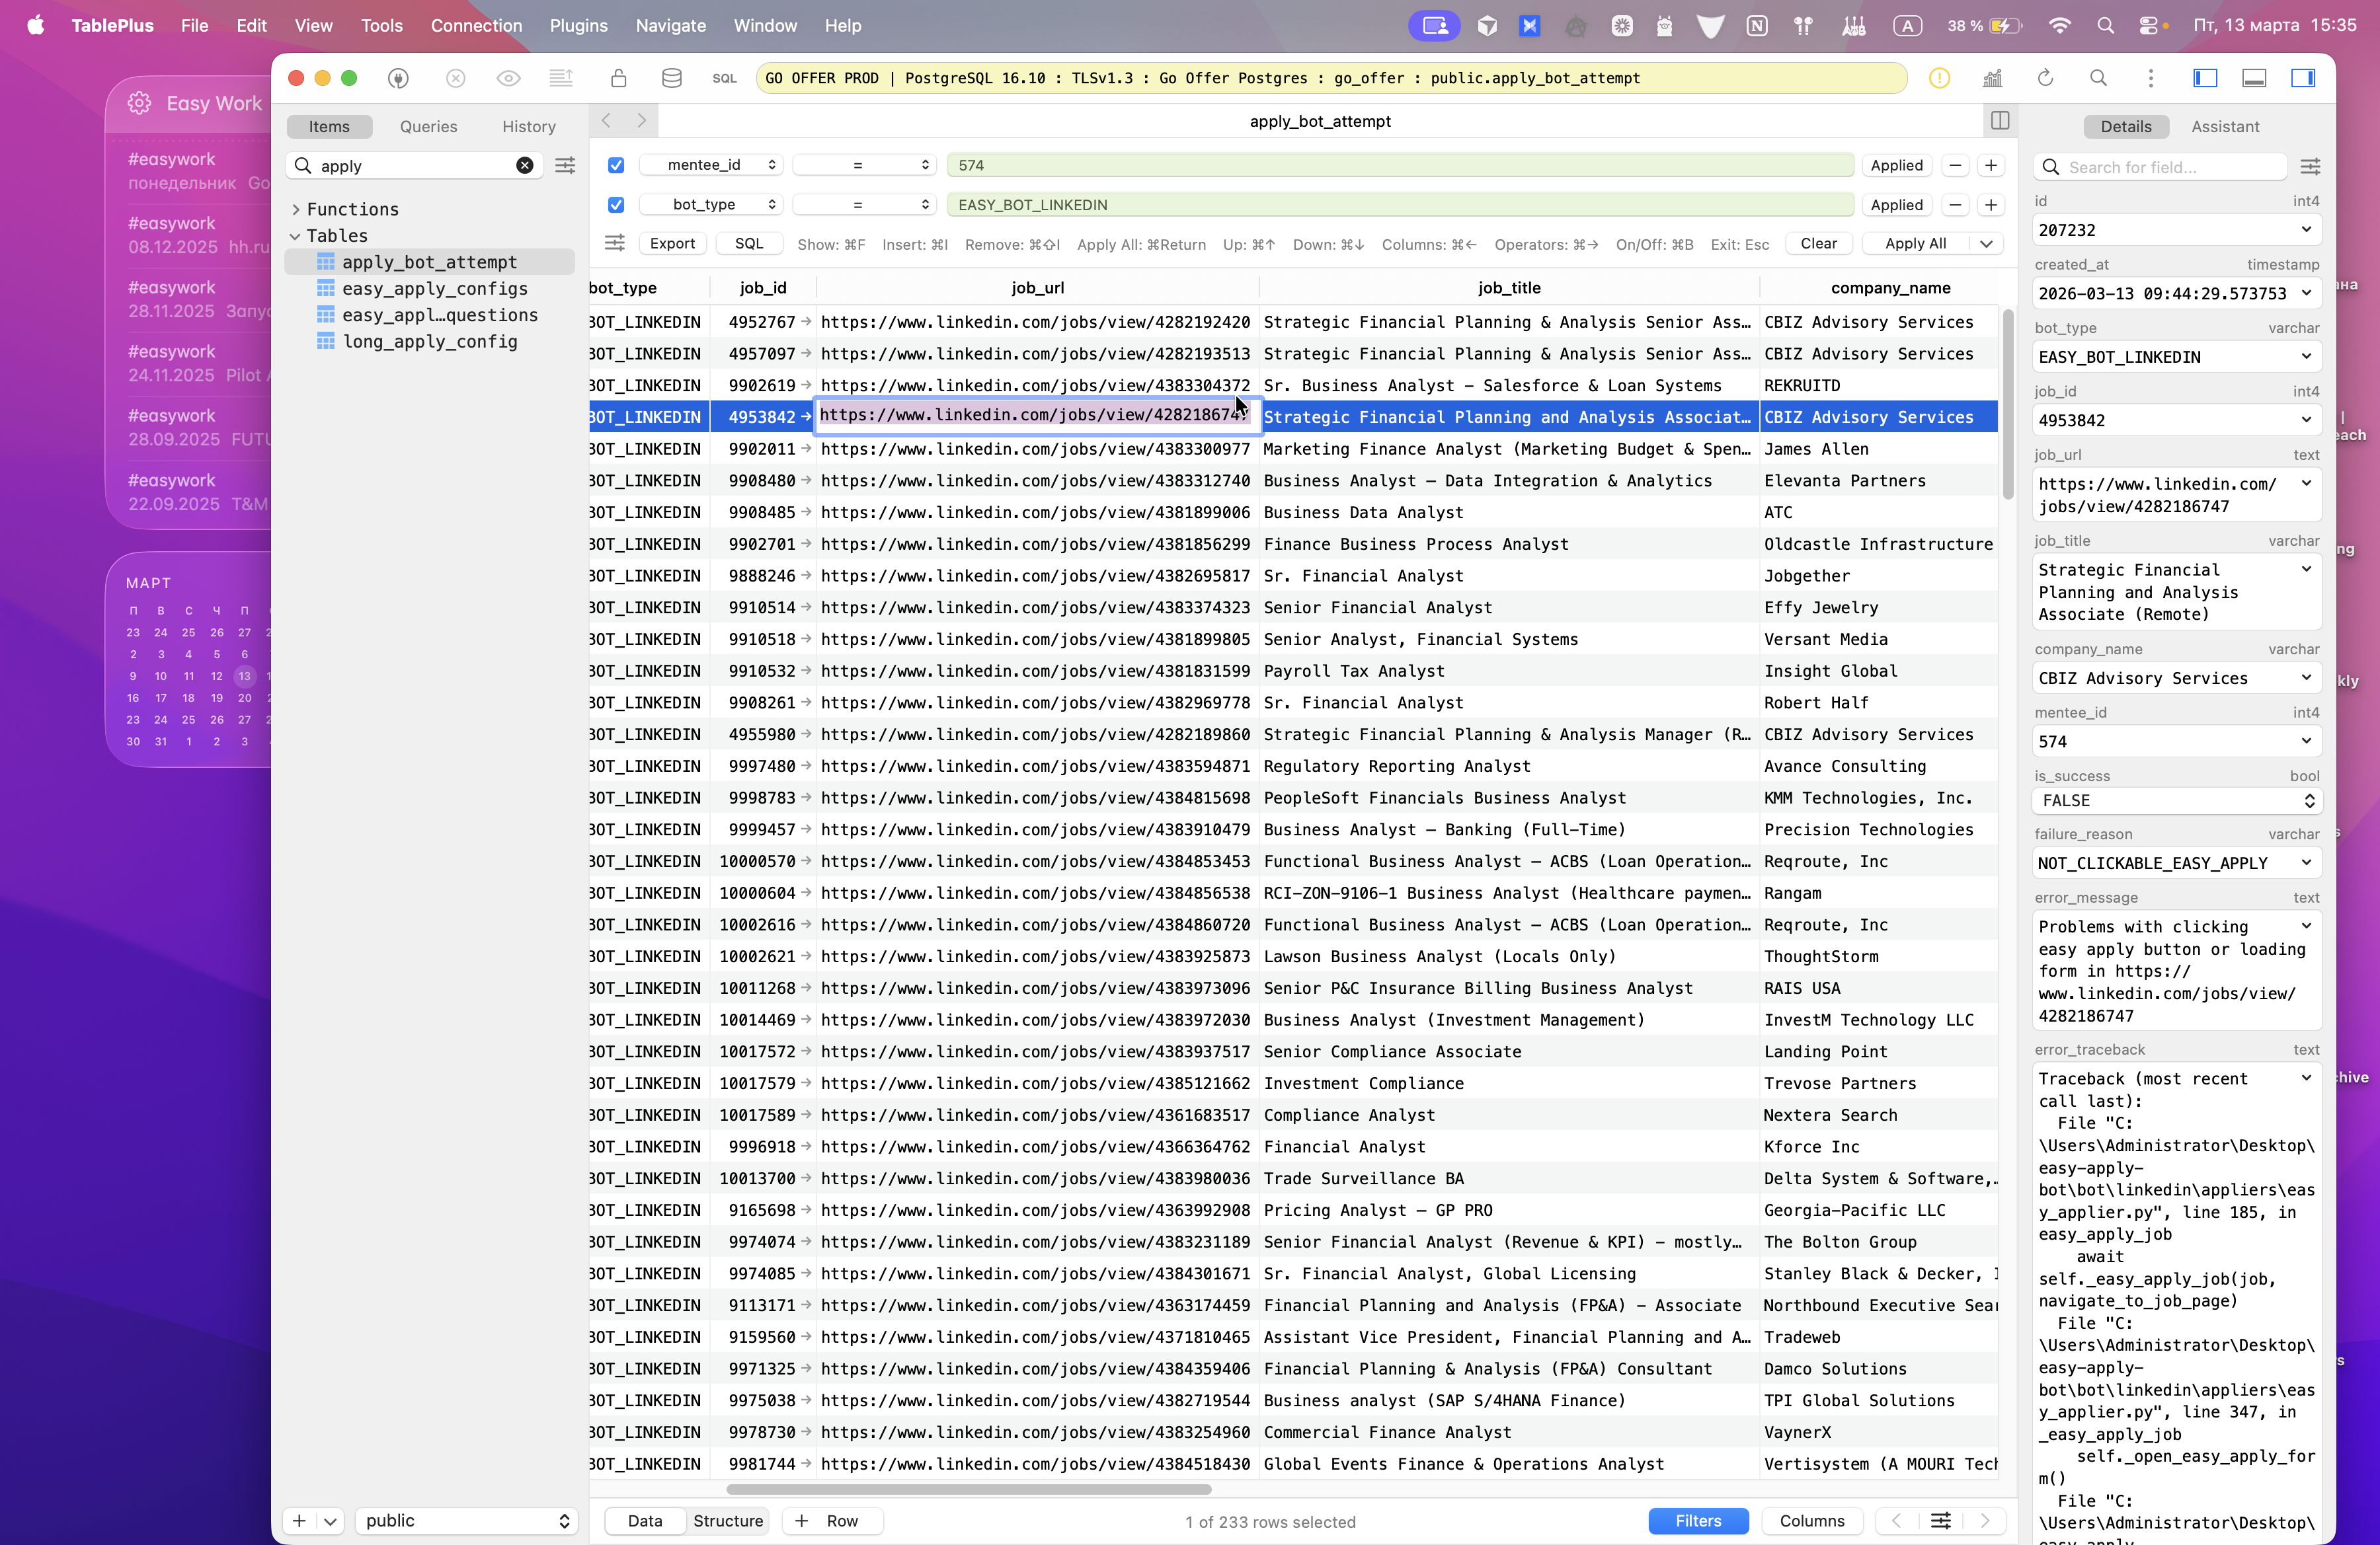Click the refresh icon in top toolbar
The height and width of the screenshot is (1545, 2380).
[2045, 78]
